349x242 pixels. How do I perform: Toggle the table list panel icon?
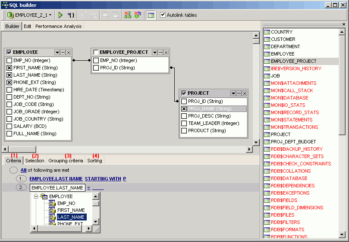[151, 15]
